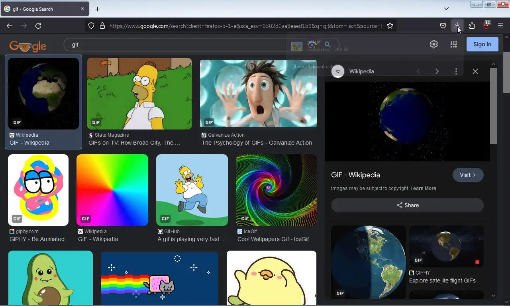Open the Firefox hamburger menu

point(500,26)
